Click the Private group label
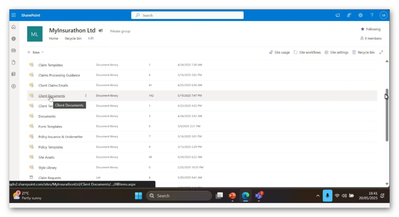399x217 pixels. (x=120, y=31)
